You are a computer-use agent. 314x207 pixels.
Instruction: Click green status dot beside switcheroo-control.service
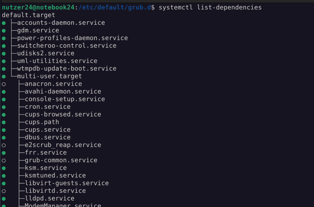[4, 46]
